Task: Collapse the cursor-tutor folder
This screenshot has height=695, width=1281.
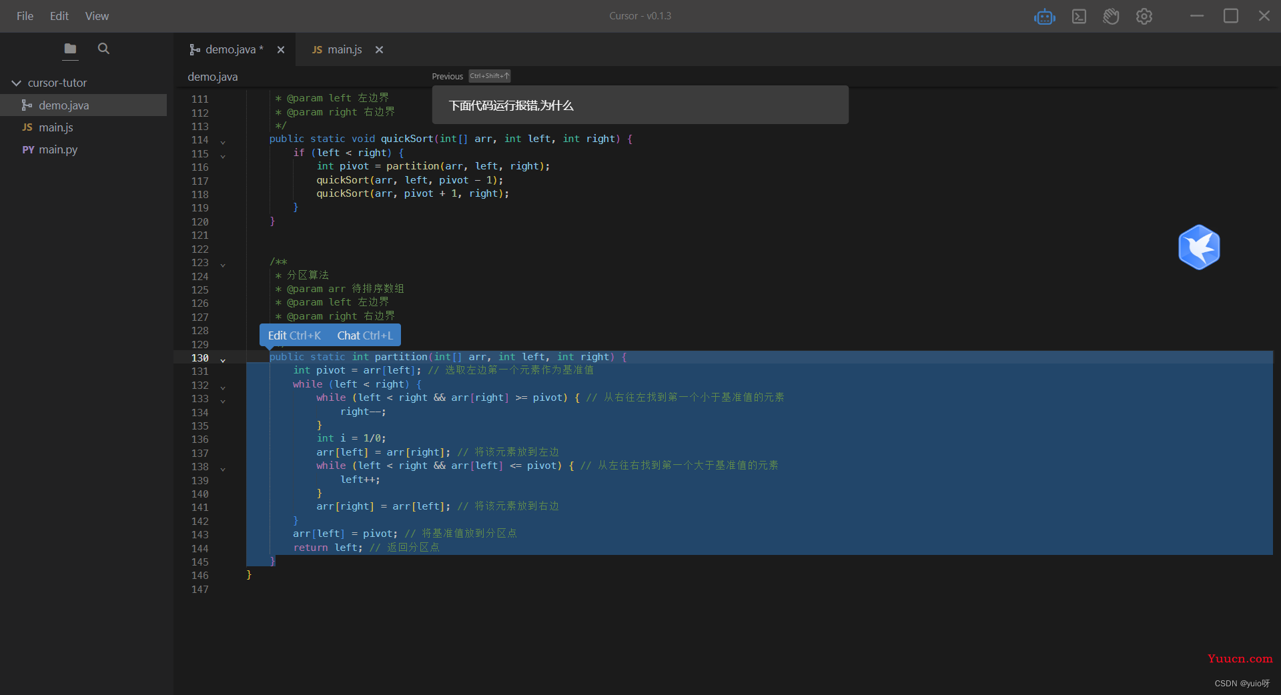Action: (17, 83)
